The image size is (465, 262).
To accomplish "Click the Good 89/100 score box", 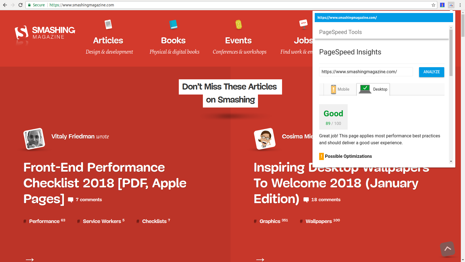I will point(333,117).
